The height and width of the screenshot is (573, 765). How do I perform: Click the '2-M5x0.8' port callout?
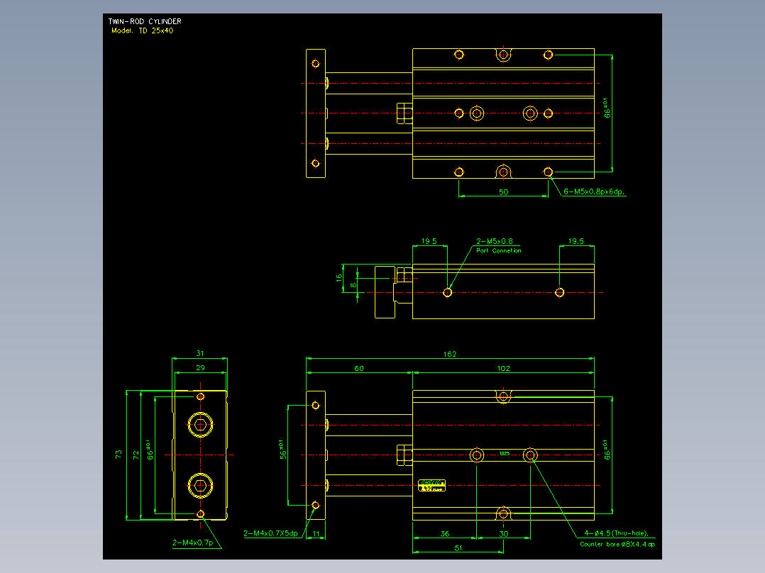coord(495,241)
